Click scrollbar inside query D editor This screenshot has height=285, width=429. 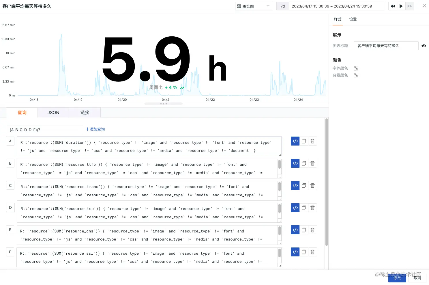[280, 208]
